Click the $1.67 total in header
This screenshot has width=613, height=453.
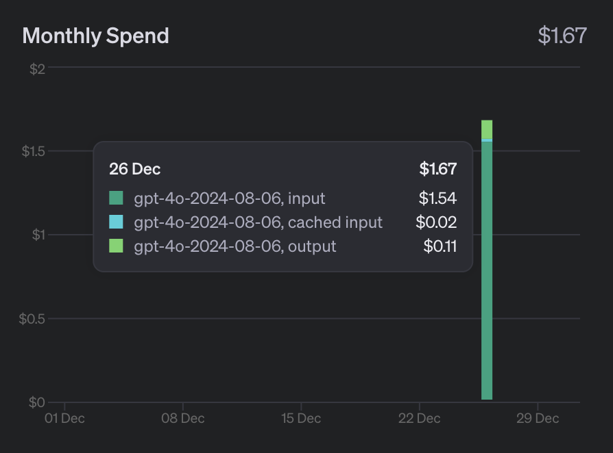[562, 36]
